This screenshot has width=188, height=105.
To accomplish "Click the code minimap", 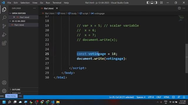I will 182,18.
